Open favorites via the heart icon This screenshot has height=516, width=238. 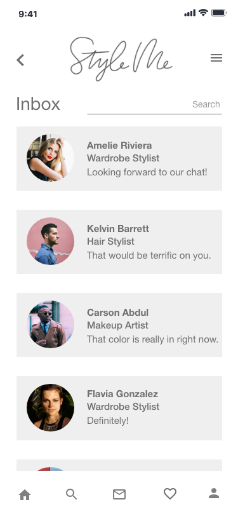(x=170, y=494)
